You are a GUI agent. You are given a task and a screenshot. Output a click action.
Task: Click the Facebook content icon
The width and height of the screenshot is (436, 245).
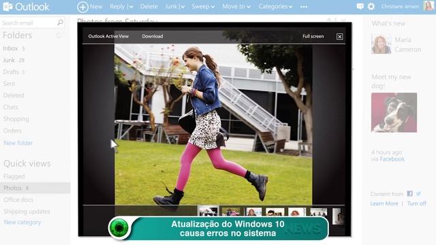[409, 193]
